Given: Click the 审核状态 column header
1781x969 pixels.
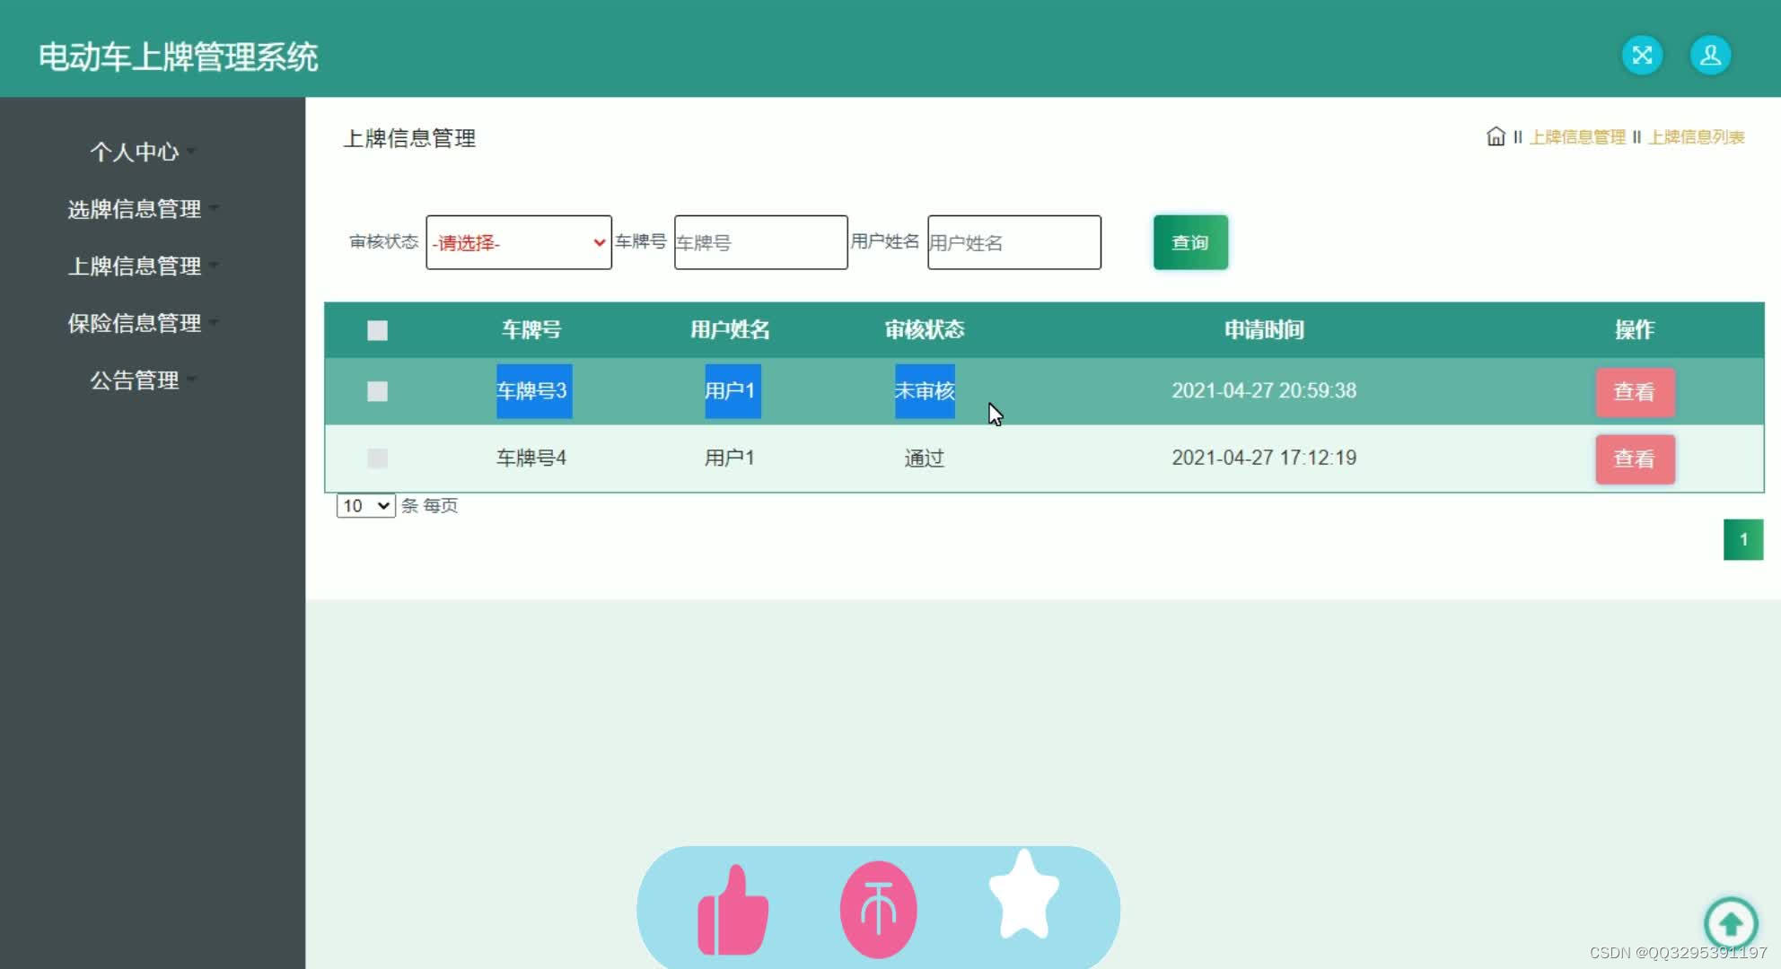Looking at the screenshot, I should point(925,330).
